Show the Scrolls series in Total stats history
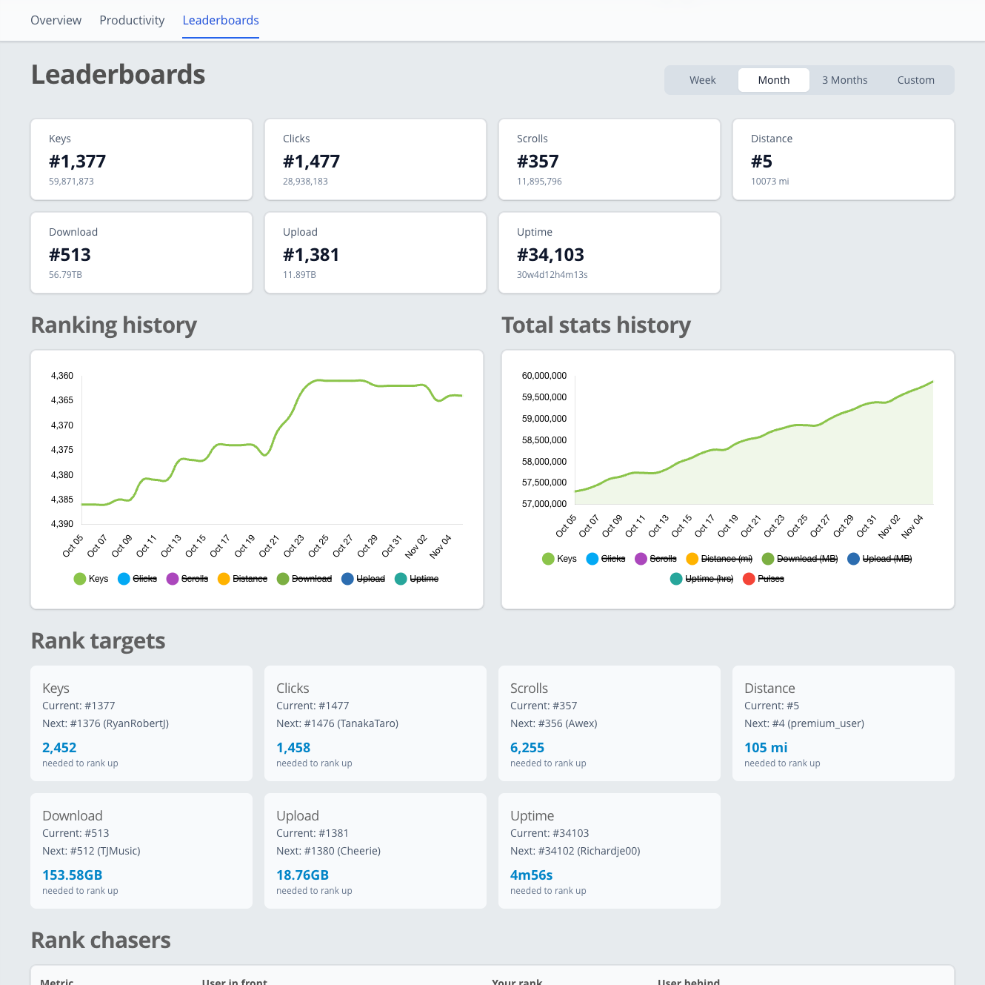This screenshot has height=985, width=985. click(x=638, y=558)
